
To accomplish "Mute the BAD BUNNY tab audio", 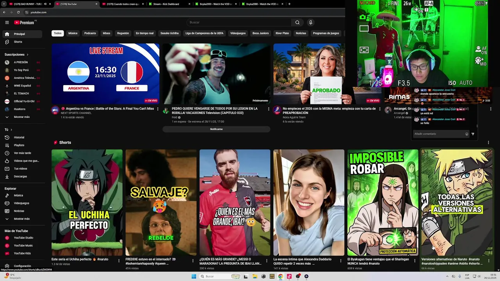I will coord(45,4).
